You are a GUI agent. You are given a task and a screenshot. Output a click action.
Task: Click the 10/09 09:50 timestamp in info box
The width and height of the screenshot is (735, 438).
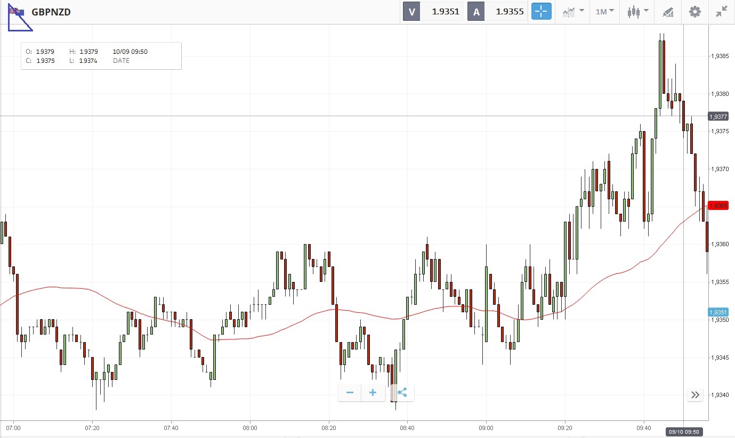(x=130, y=52)
